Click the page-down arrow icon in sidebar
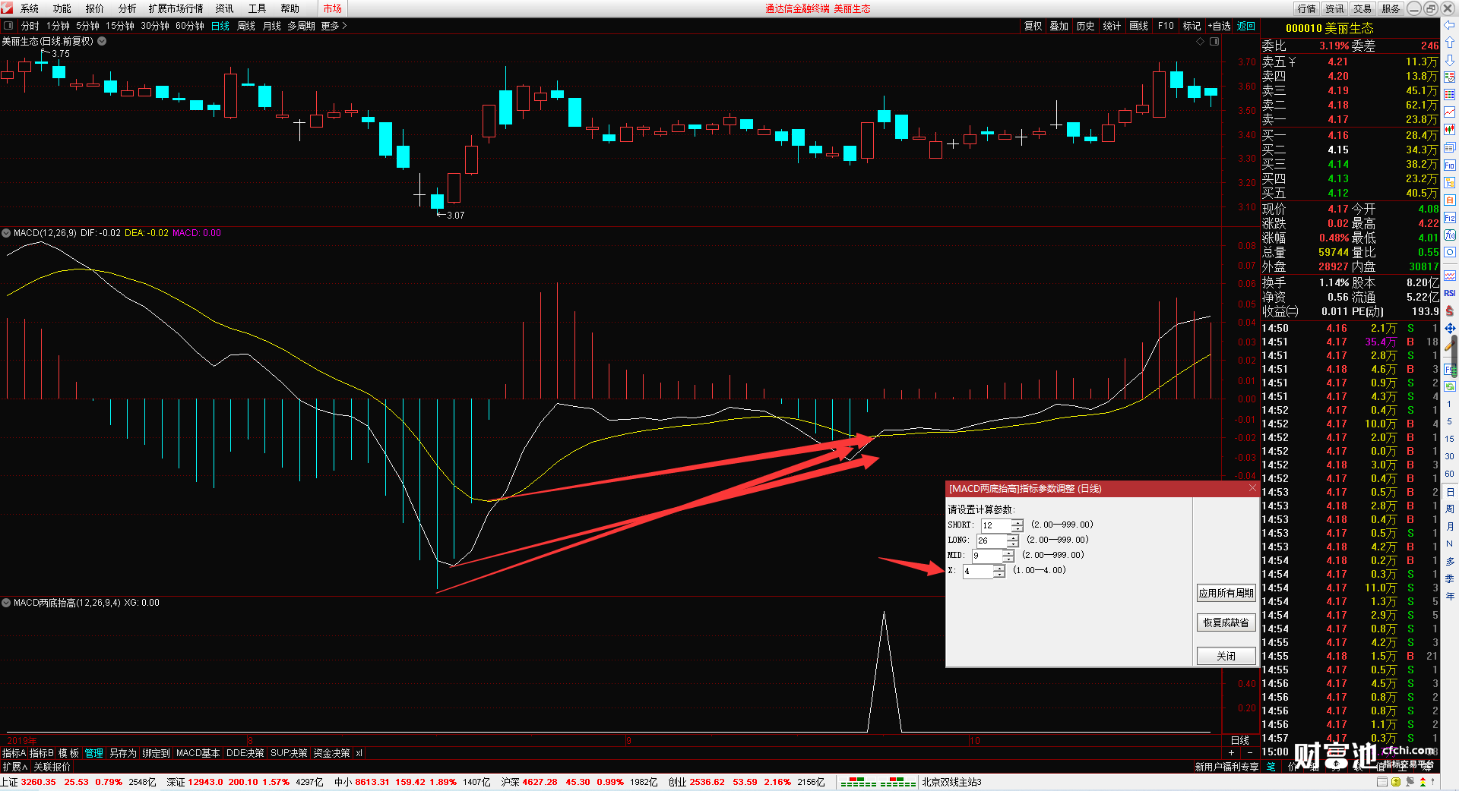Screen dimensions: 1459x791 [1450, 60]
